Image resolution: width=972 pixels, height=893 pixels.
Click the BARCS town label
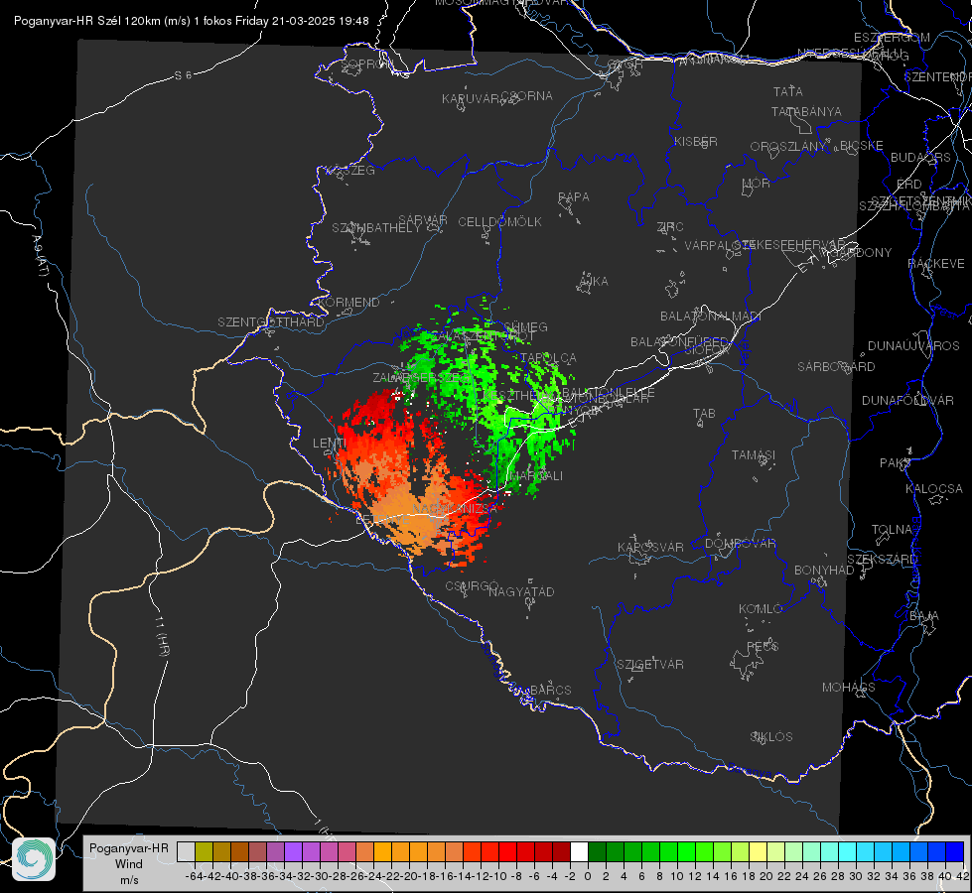coord(550,690)
